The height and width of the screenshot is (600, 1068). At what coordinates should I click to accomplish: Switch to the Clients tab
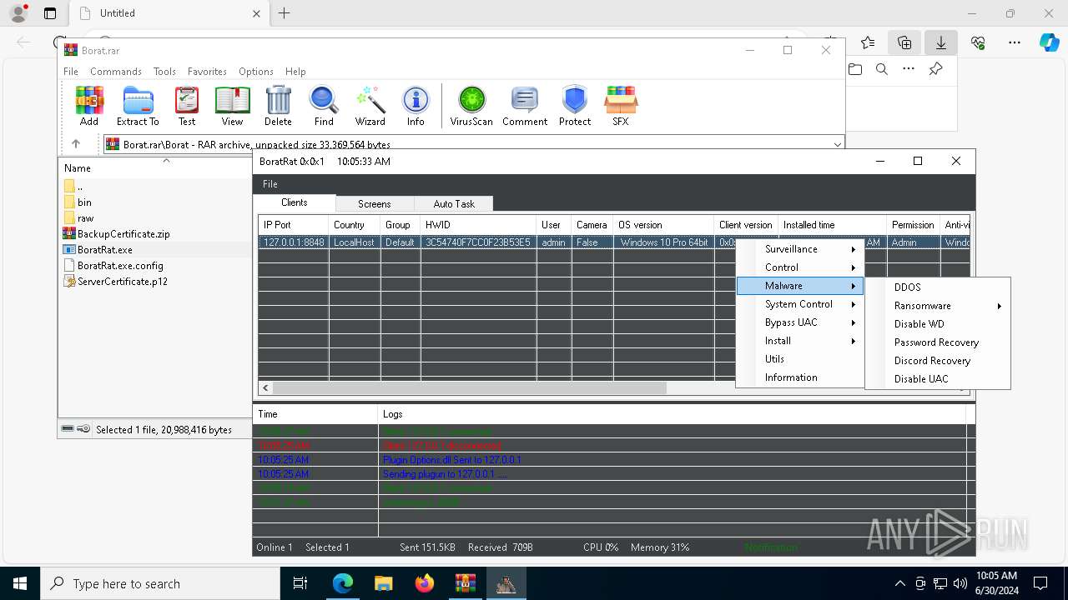[x=295, y=202]
